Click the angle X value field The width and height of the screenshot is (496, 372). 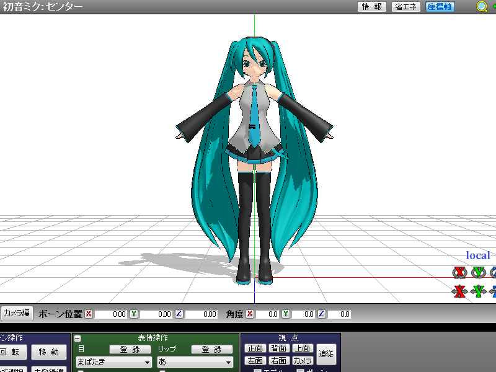pos(267,314)
